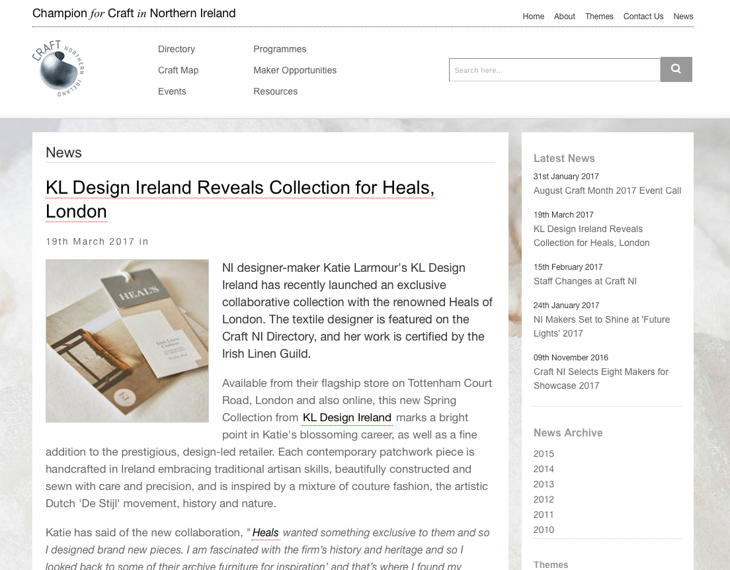Click the 'Champion for Craft in Northern Ireland' tagline
Viewport: 730px width, 570px height.
(134, 13)
